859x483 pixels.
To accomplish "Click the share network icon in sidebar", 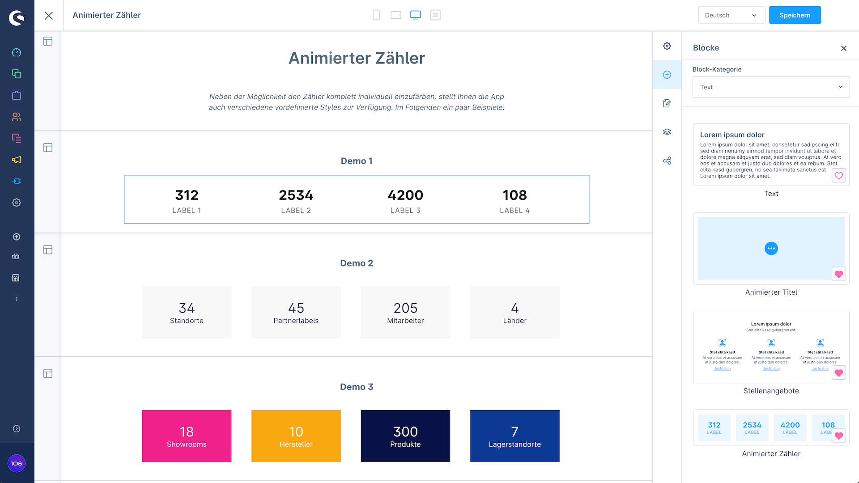I will pyautogui.click(x=667, y=161).
